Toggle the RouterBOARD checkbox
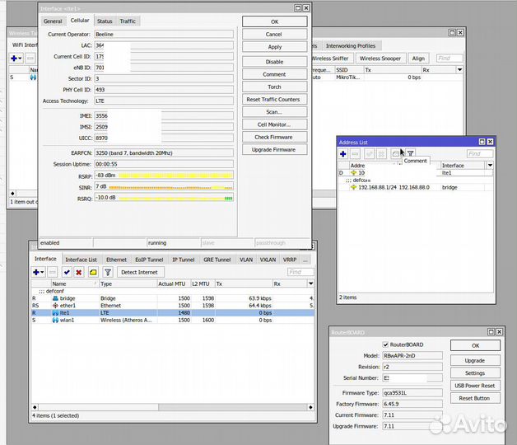The width and height of the screenshot is (517, 445). click(385, 344)
